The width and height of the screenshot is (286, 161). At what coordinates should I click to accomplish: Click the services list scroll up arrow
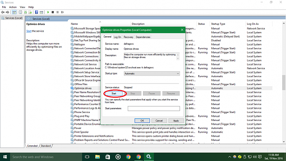tap(284, 24)
